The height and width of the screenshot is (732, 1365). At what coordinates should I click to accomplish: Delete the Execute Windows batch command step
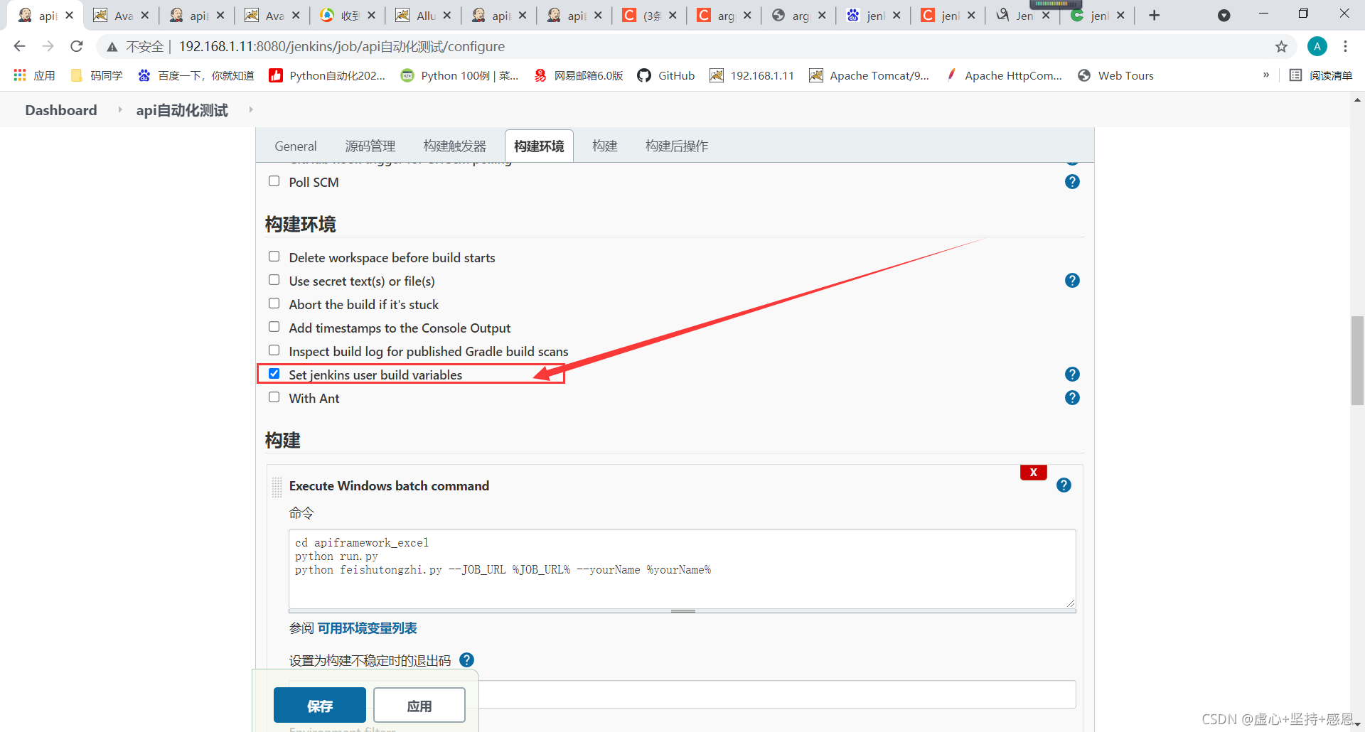click(x=1033, y=473)
